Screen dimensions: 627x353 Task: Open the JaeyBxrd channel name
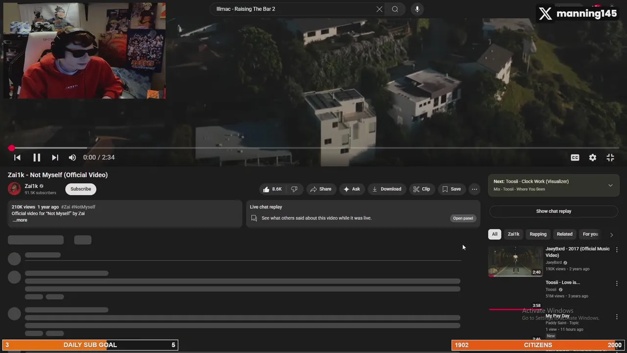(x=554, y=263)
